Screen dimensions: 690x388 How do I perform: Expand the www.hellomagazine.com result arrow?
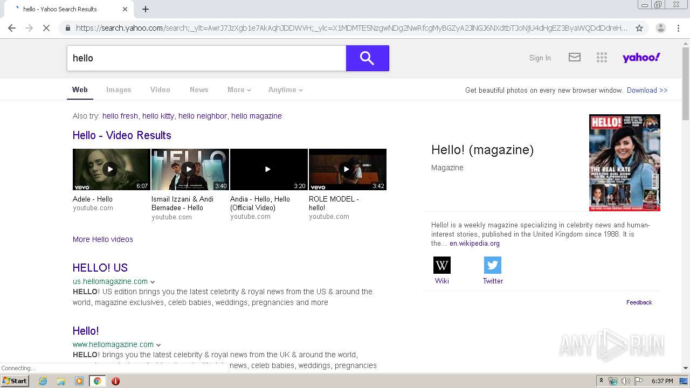tap(158, 345)
